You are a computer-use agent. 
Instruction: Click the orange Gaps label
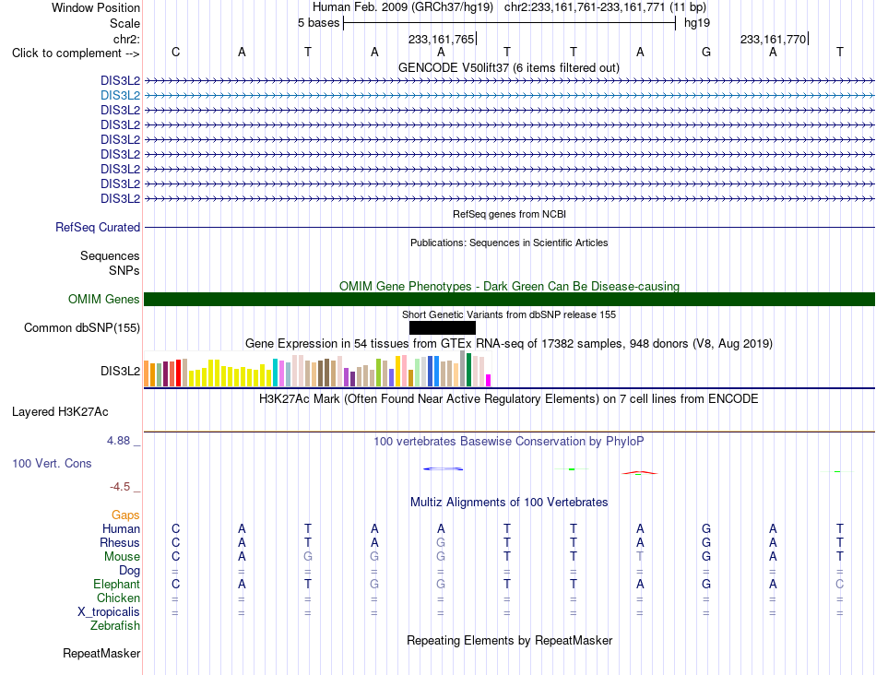click(125, 515)
